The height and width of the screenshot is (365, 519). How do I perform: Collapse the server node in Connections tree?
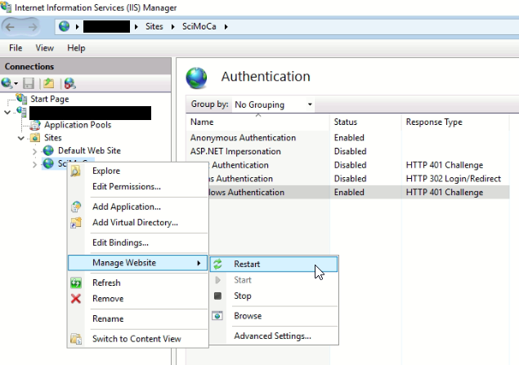tap(9, 112)
